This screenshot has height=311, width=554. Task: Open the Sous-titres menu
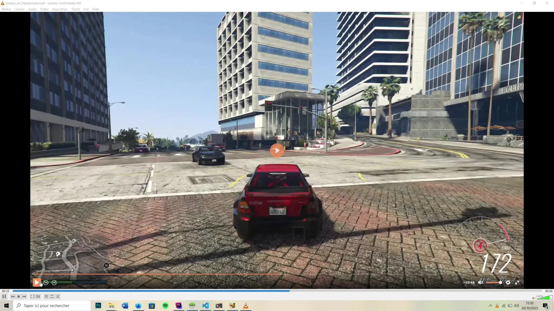pyautogui.click(x=60, y=9)
